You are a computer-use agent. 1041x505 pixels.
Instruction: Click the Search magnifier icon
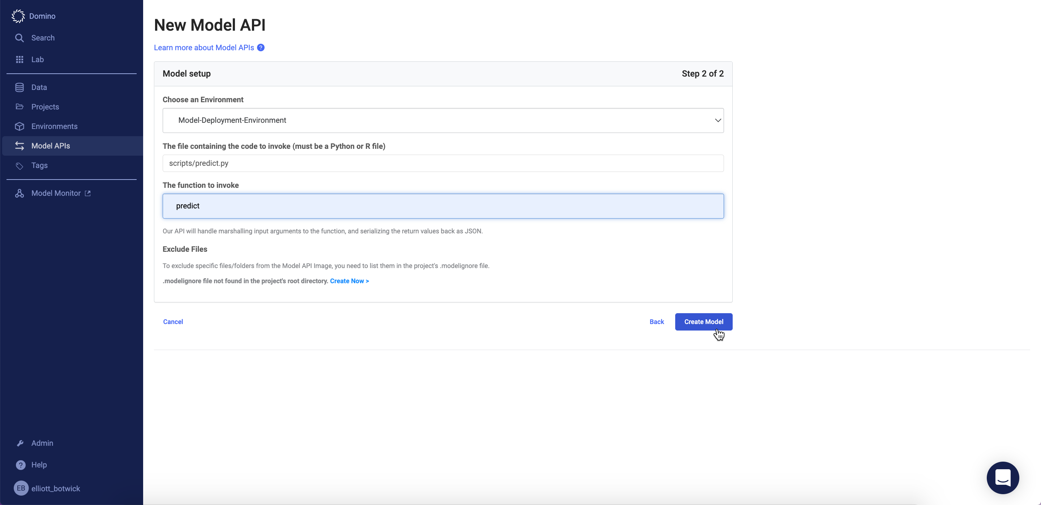[x=19, y=38]
